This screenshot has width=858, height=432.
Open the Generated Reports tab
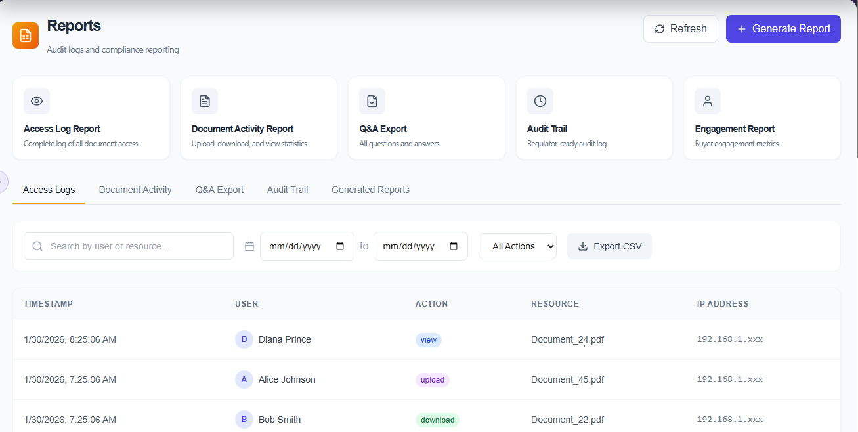[x=370, y=190]
